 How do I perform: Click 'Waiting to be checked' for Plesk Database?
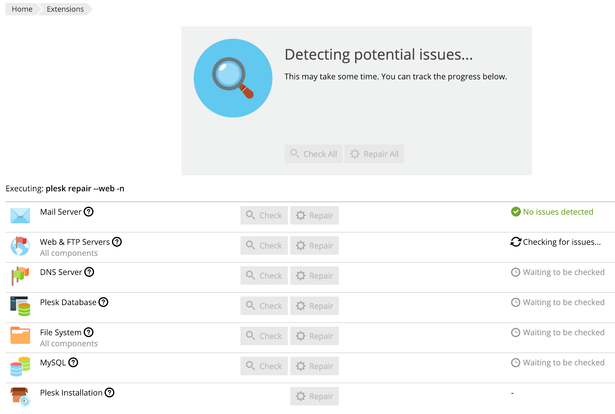[x=564, y=302]
